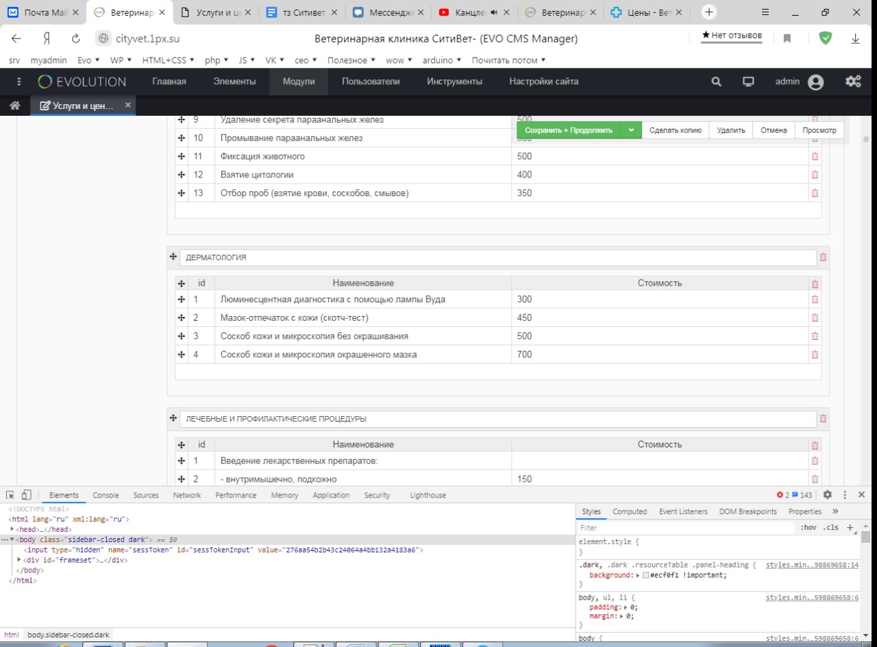Open DevTools more options kebab menu
The width and height of the screenshot is (877, 647).
click(x=845, y=495)
